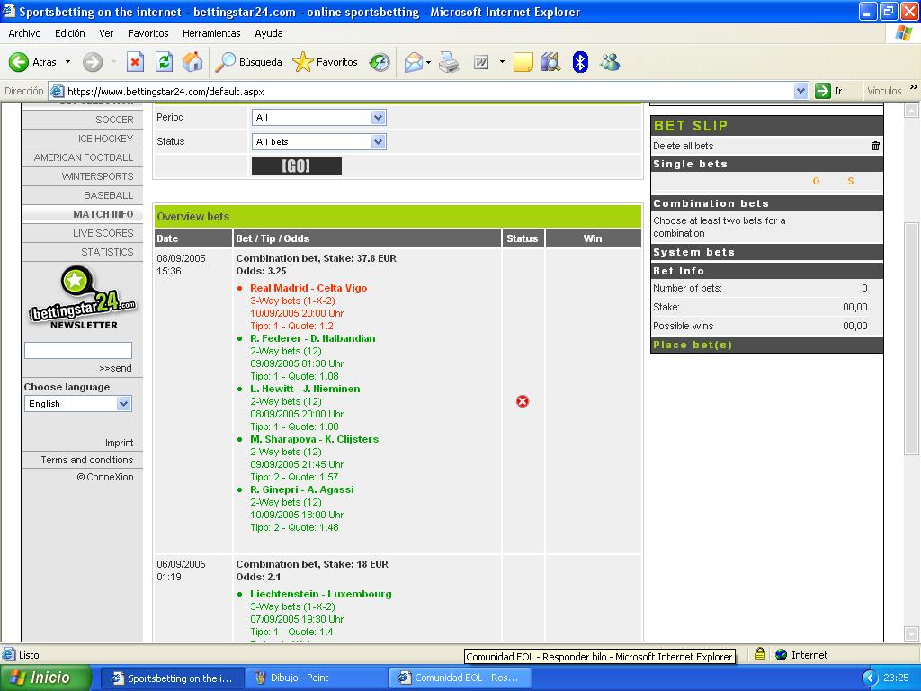This screenshot has width=921, height=691.
Task: Click M. Sharapova - K. Clijsters match
Action: click(x=314, y=439)
